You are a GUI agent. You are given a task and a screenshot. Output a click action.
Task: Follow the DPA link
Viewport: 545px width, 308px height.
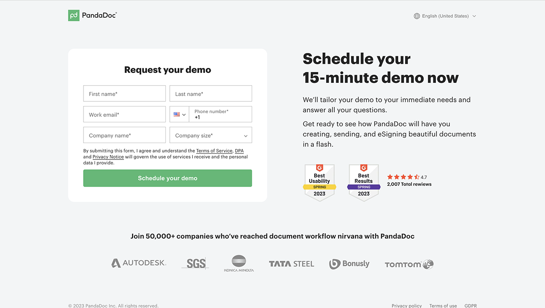tap(239, 151)
